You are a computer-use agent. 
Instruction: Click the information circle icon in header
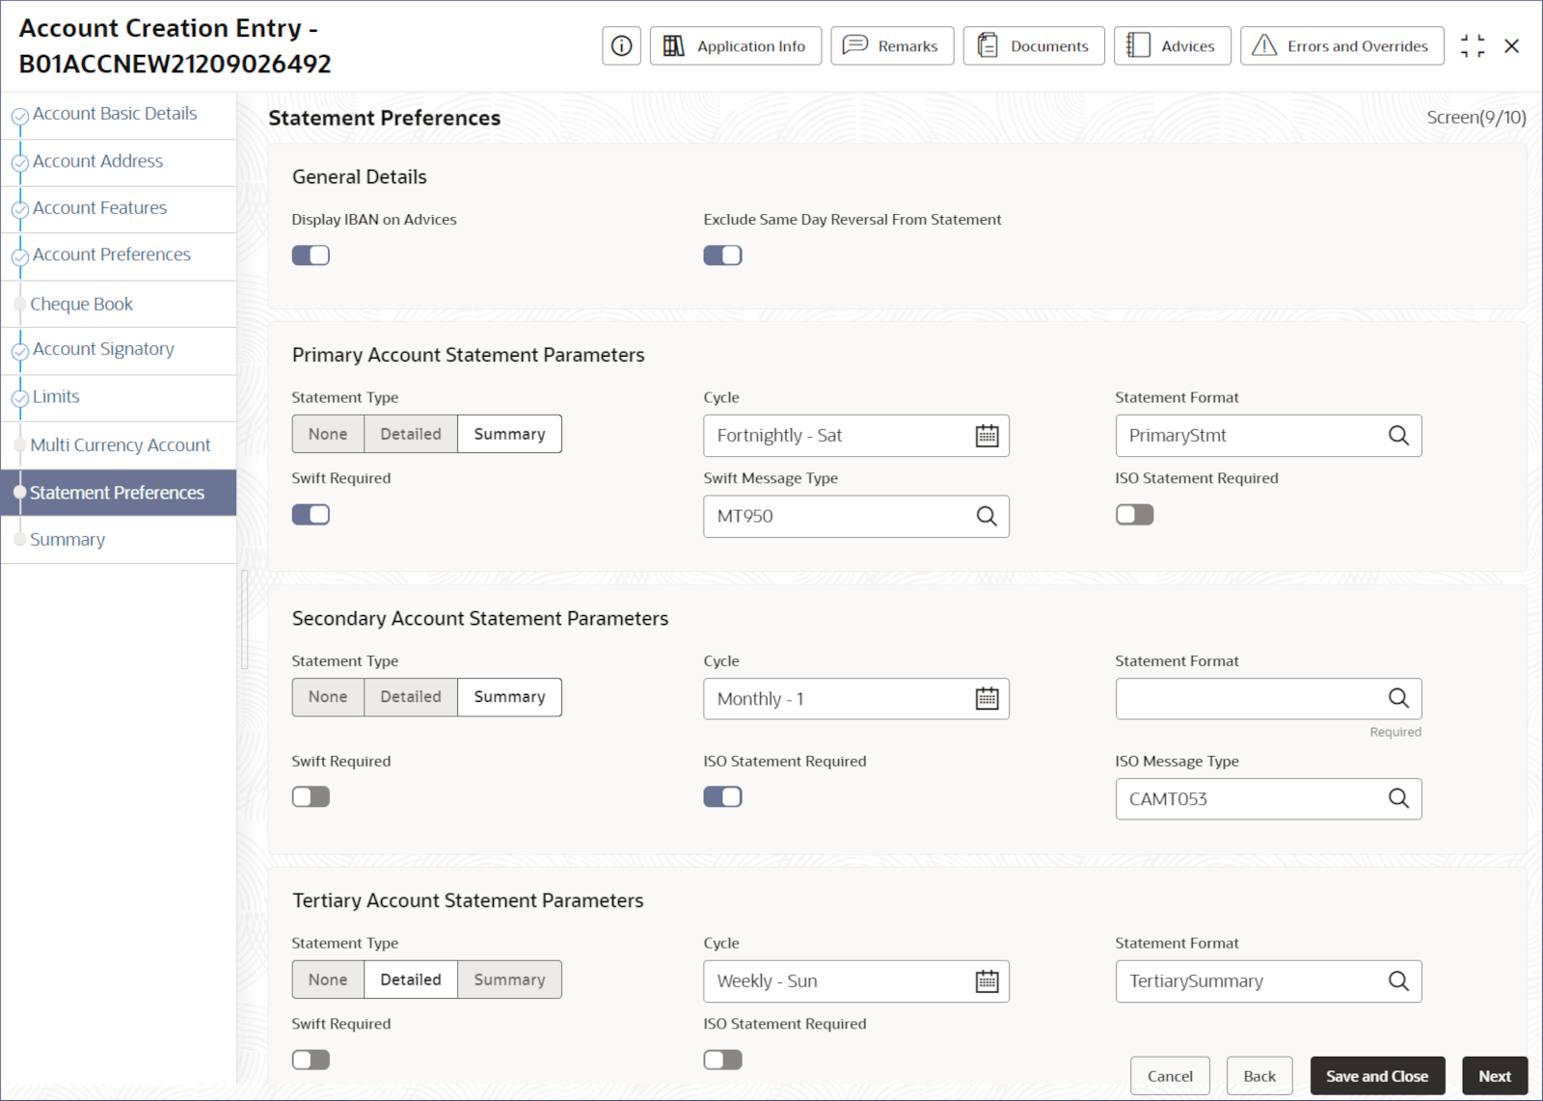pos(621,45)
